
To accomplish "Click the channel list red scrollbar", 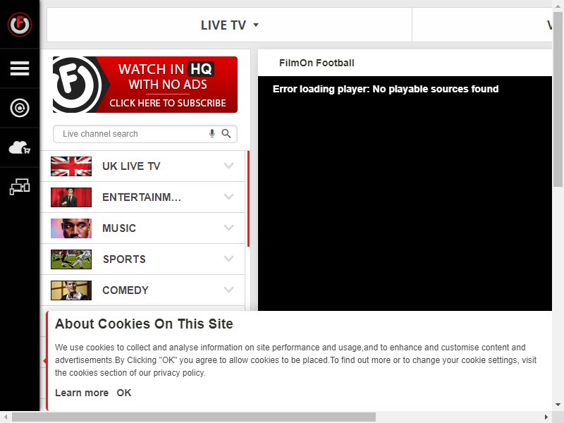I will point(248,199).
